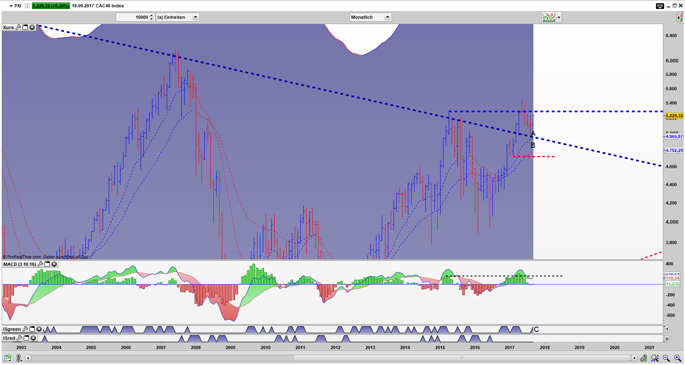Toggle the ISred panel window view
685x365 pixels.
[x=27, y=338]
